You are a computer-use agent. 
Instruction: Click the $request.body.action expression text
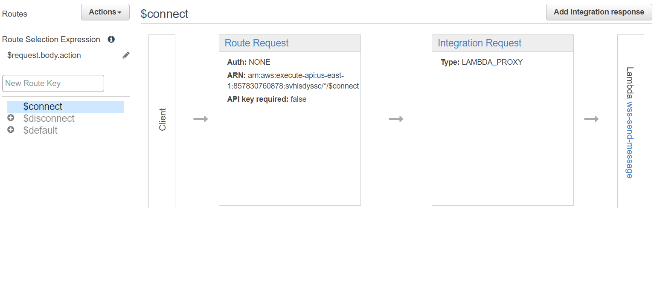(x=44, y=55)
